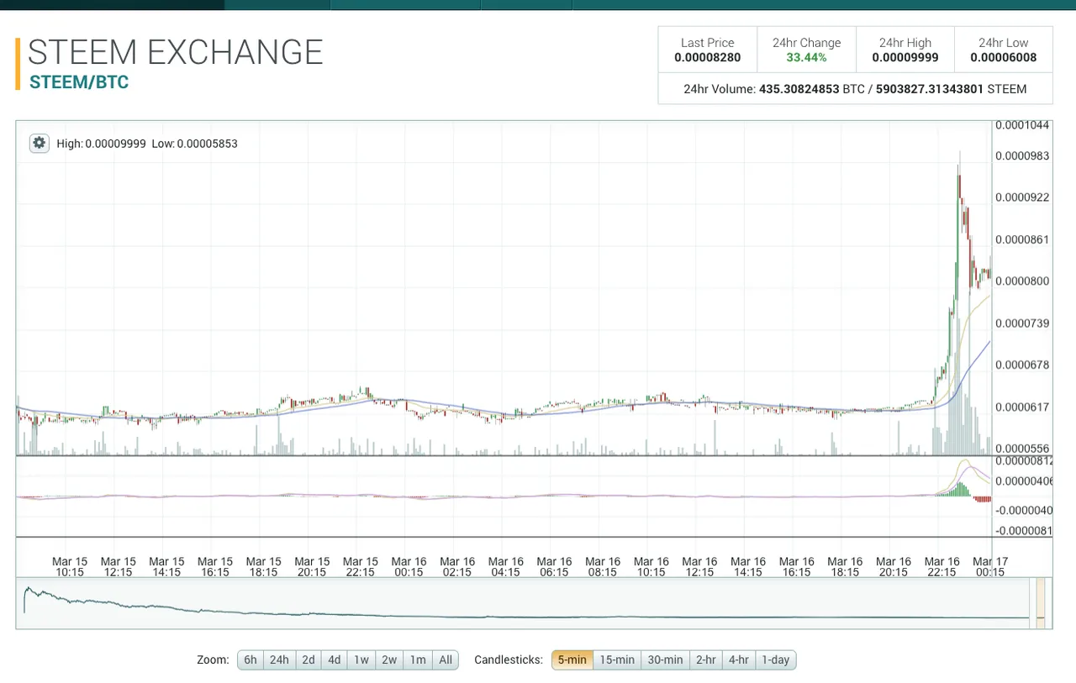The image size is (1076, 683).
Task: Click the Mar 17 00:15 time axis label
Action: click(x=990, y=567)
